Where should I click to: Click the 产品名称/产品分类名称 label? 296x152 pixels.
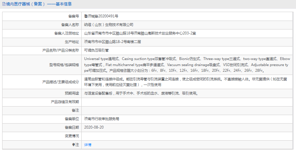pos(61,50)
